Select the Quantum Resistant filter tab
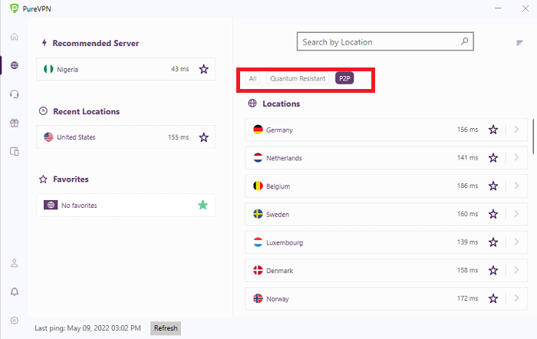The image size is (537, 339). [x=298, y=78]
